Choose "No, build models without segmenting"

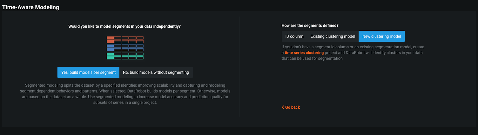coord(156,72)
